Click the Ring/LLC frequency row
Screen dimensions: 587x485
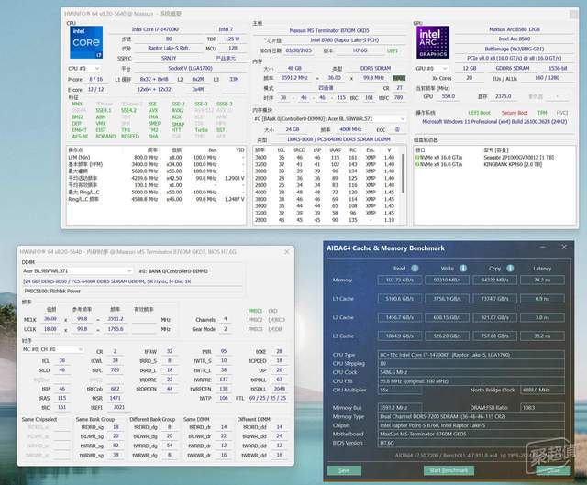point(156,200)
